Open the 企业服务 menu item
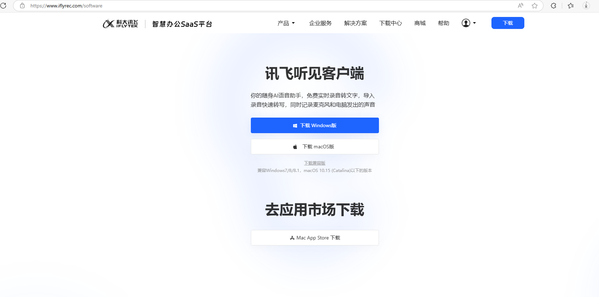 [321, 23]
